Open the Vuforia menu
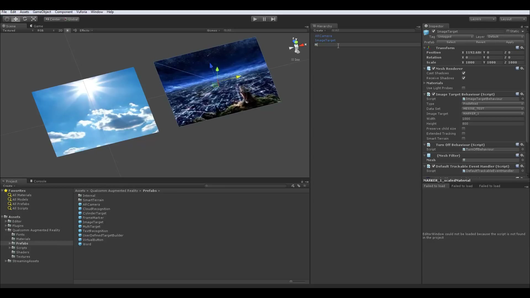Viewport: 530px width, 298px height. (81, 12)
